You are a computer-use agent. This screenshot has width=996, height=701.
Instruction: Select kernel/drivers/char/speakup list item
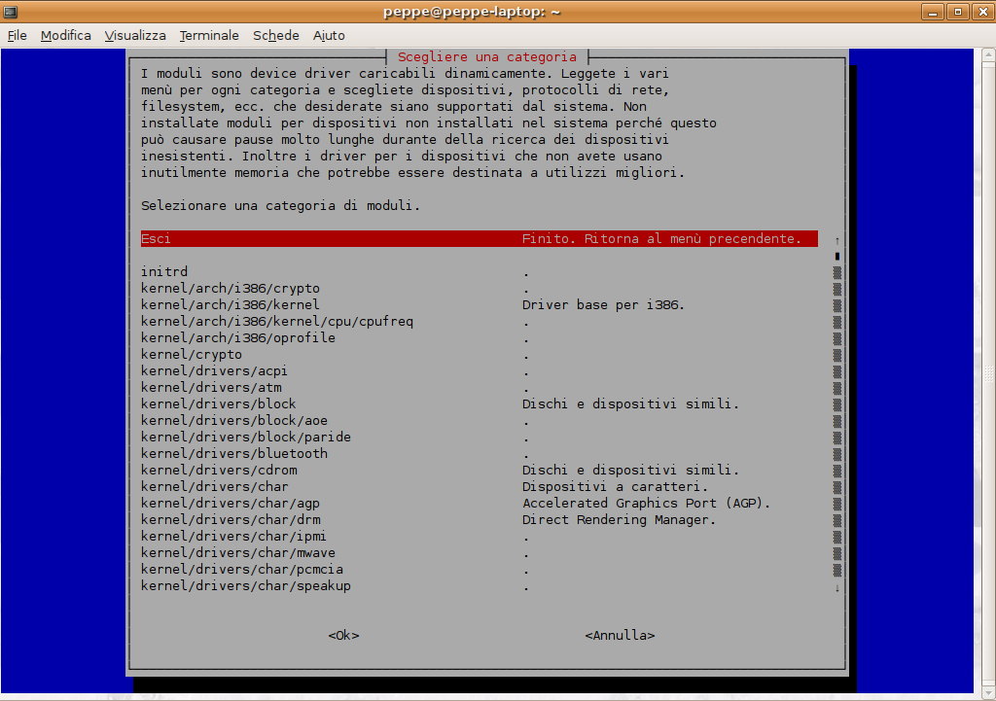pyautogui.click(x=245, y=586)
